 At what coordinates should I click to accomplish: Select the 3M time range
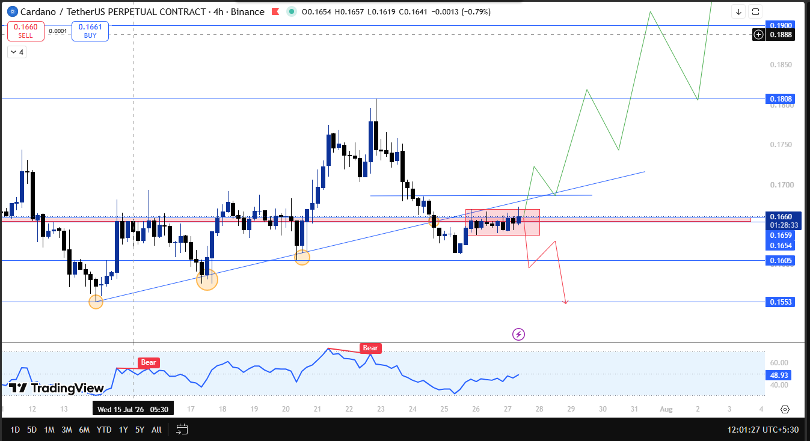click(67, 430)
